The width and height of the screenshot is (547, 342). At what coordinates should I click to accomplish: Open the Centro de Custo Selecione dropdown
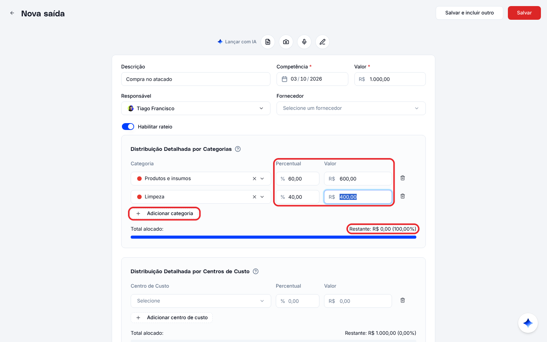coord(201,301)
